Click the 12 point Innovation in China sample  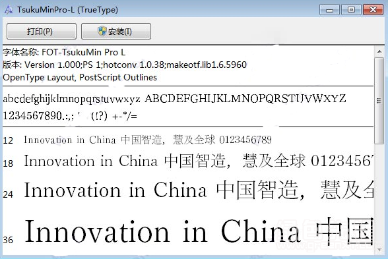click(x=148, y=140)
